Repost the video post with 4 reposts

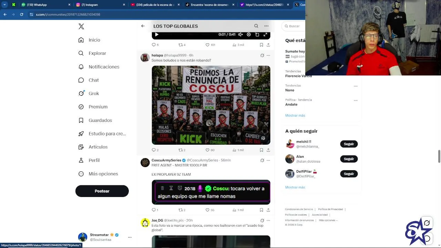(x=182, y=45)
